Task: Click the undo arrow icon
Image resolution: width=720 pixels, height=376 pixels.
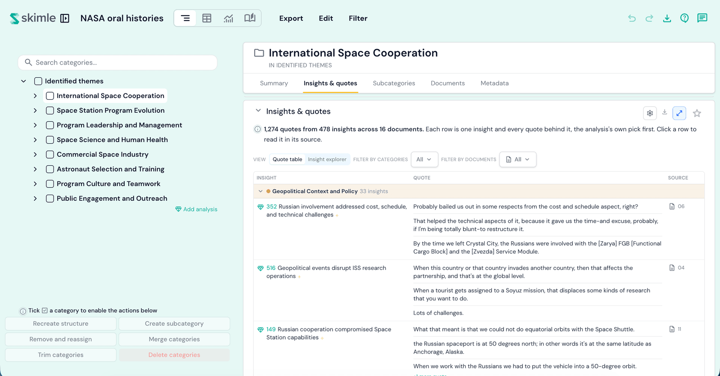Action: pyautogui.click(x=632, y=18)
